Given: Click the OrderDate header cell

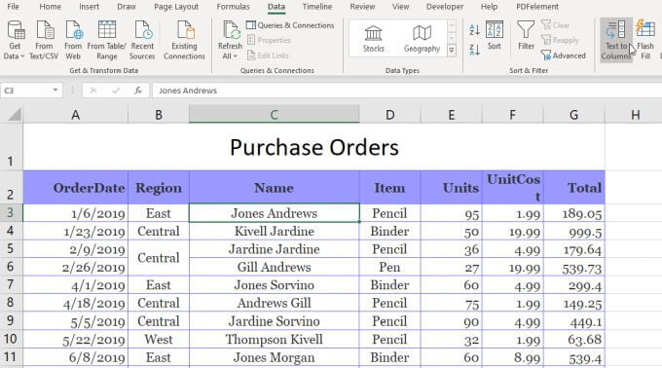Looking at the screenshot, I should click(x=76, y=187).
